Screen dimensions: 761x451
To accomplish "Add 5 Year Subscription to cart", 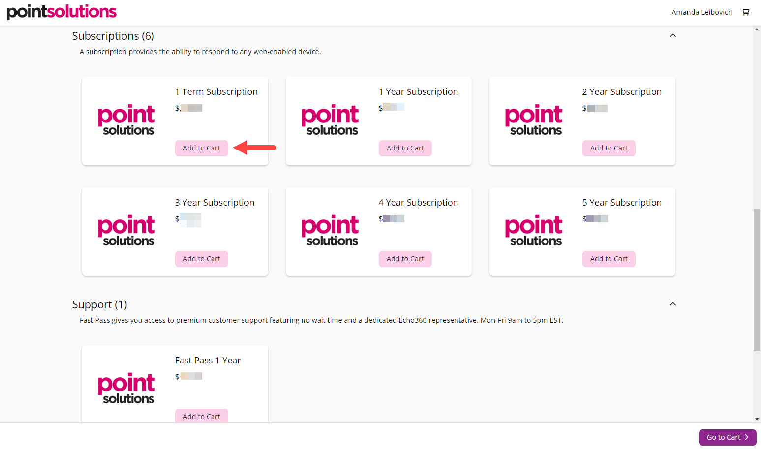I will [x=609, y=259].
